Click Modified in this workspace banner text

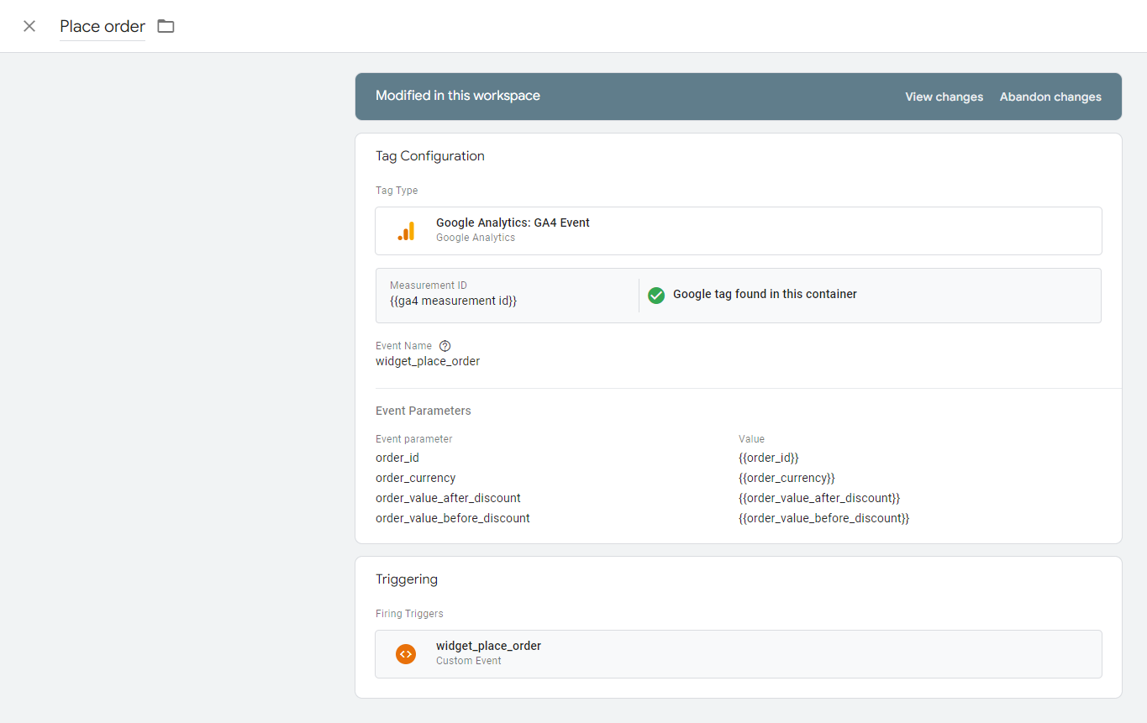[458, 96]
